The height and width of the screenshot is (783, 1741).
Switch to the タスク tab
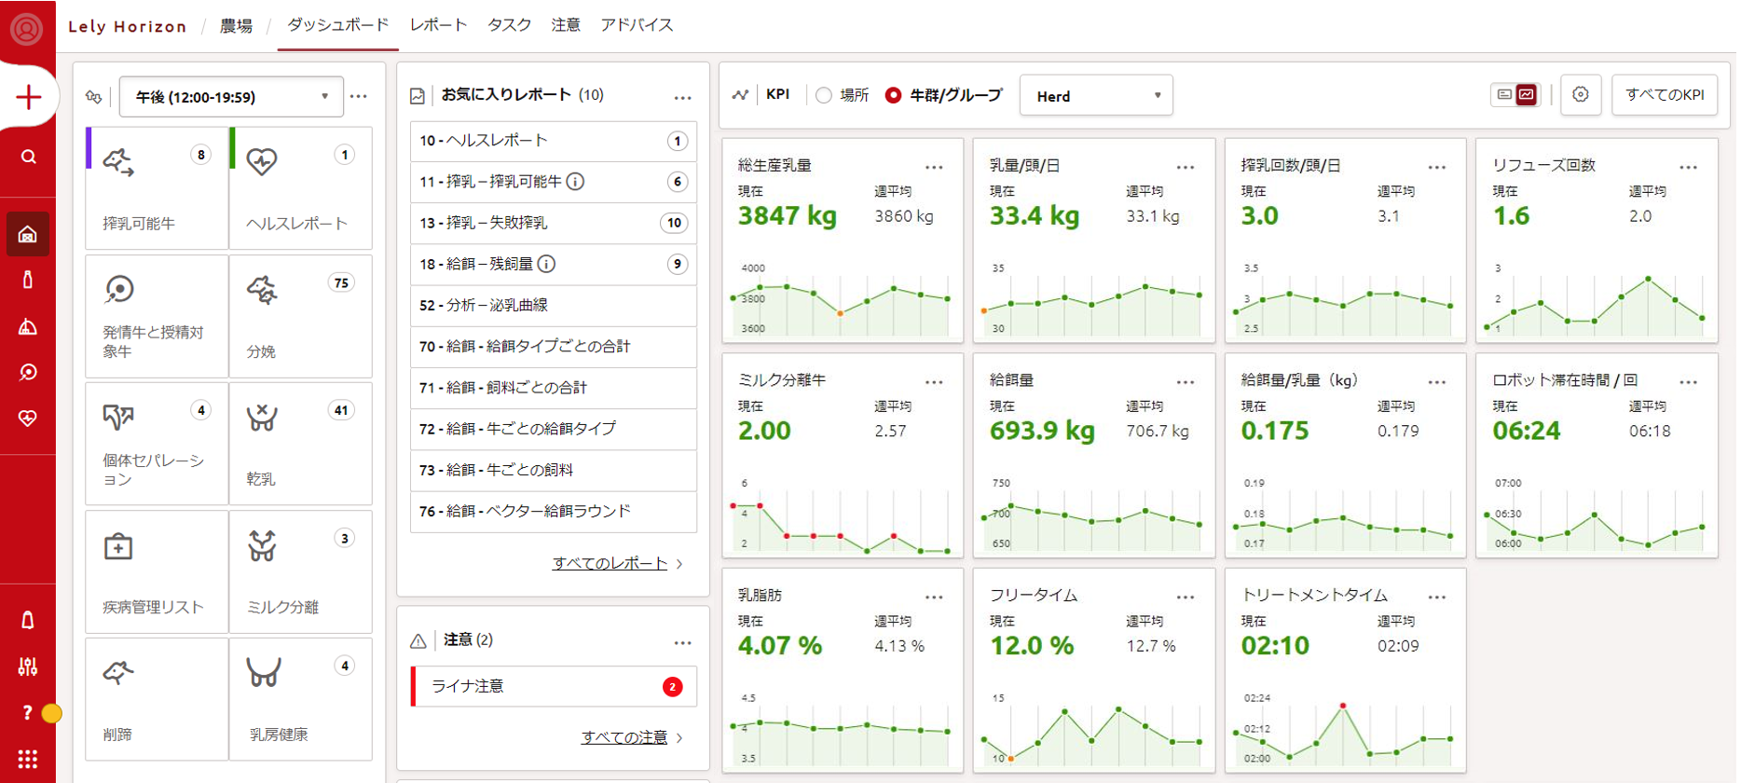(509, 25)
